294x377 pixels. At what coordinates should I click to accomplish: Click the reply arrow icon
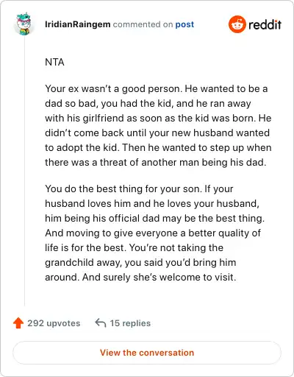coord(101,323)
